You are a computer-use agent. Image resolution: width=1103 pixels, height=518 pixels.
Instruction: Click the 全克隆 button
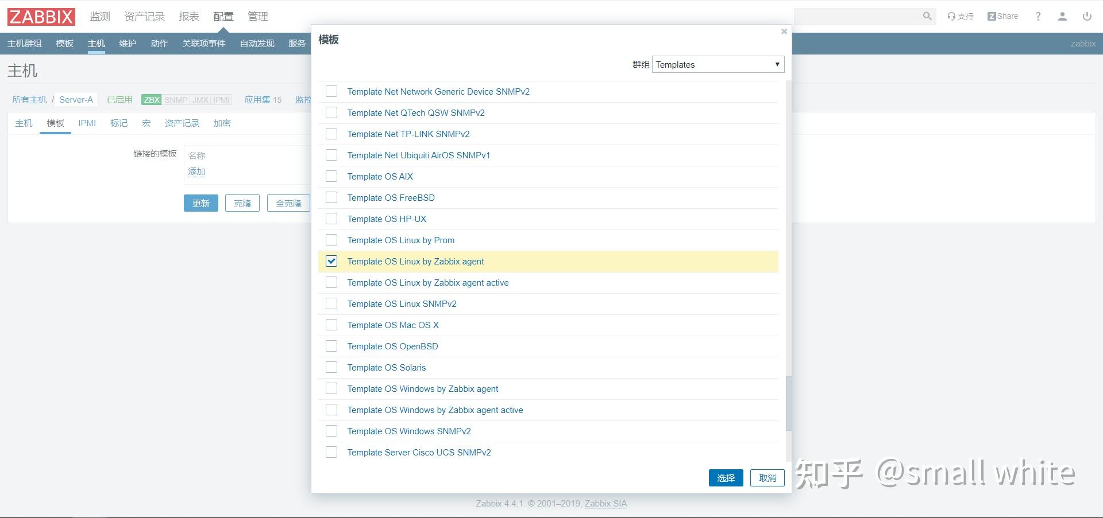288,203
